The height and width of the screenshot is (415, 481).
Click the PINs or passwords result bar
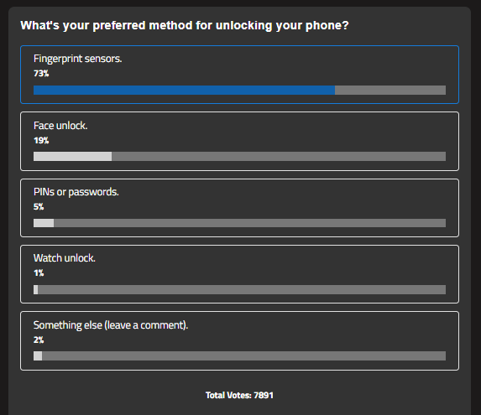(x=239, y=223)
